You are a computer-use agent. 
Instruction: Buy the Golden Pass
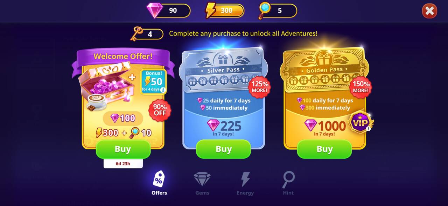coord(324,149)
